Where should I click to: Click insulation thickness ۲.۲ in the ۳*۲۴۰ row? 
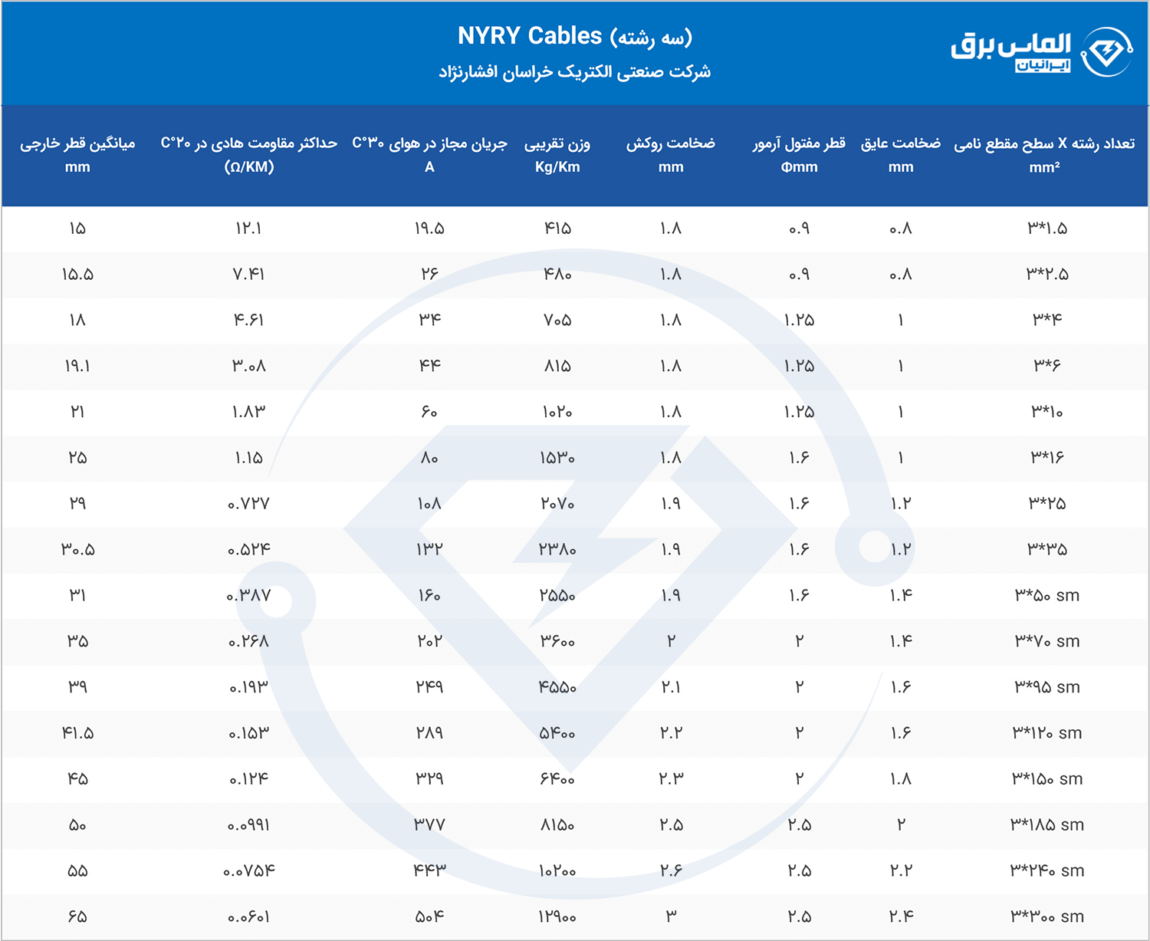click(x=901, y=870)
